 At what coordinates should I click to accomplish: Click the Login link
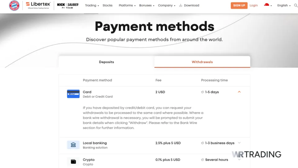pos(254,5)
